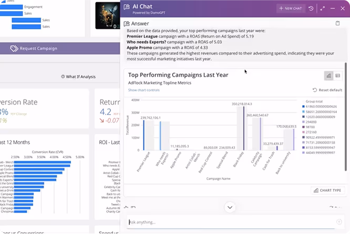Copy the answer with clipboard icon
This screenshot has width=350, height=234.
point(337,23)
